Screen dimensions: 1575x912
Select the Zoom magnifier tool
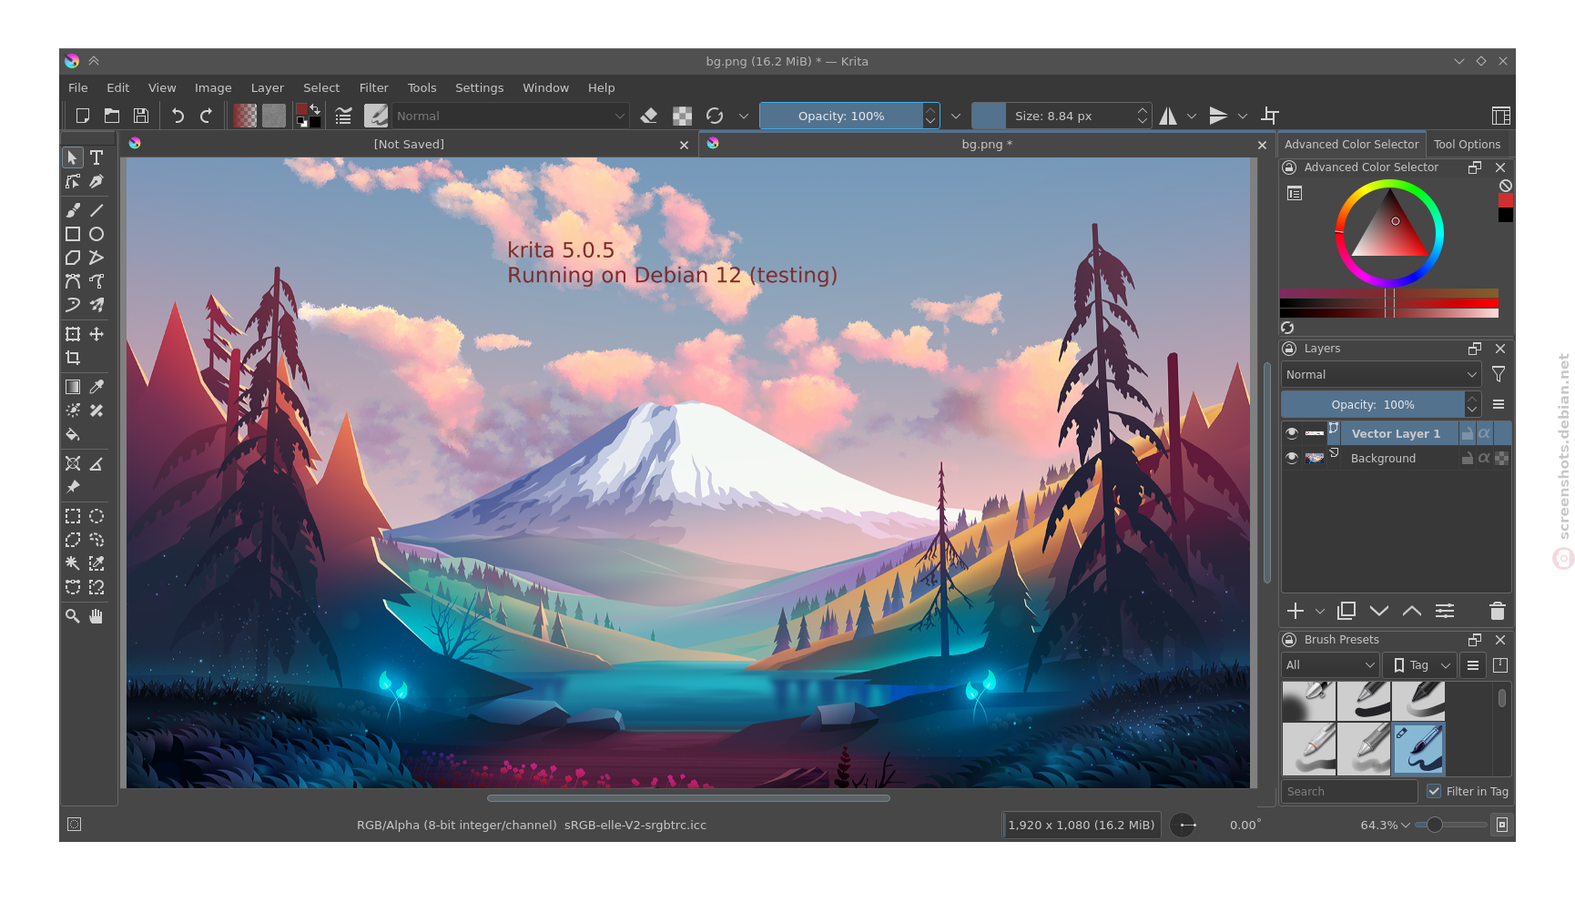(x=73, y=616)
